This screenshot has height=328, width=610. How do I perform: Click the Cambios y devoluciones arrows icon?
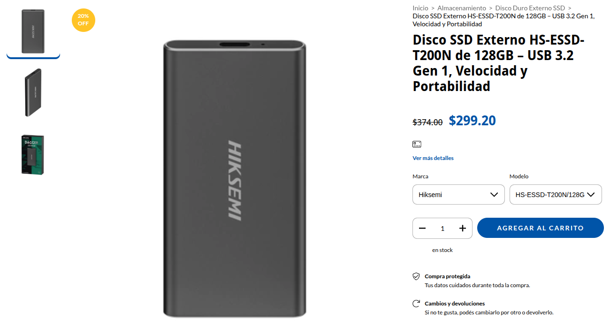point(416,304)
